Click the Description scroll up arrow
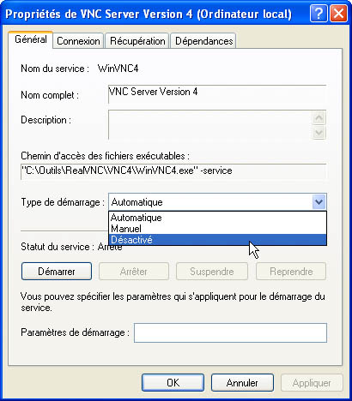The image size is (352, 401). 319,117
